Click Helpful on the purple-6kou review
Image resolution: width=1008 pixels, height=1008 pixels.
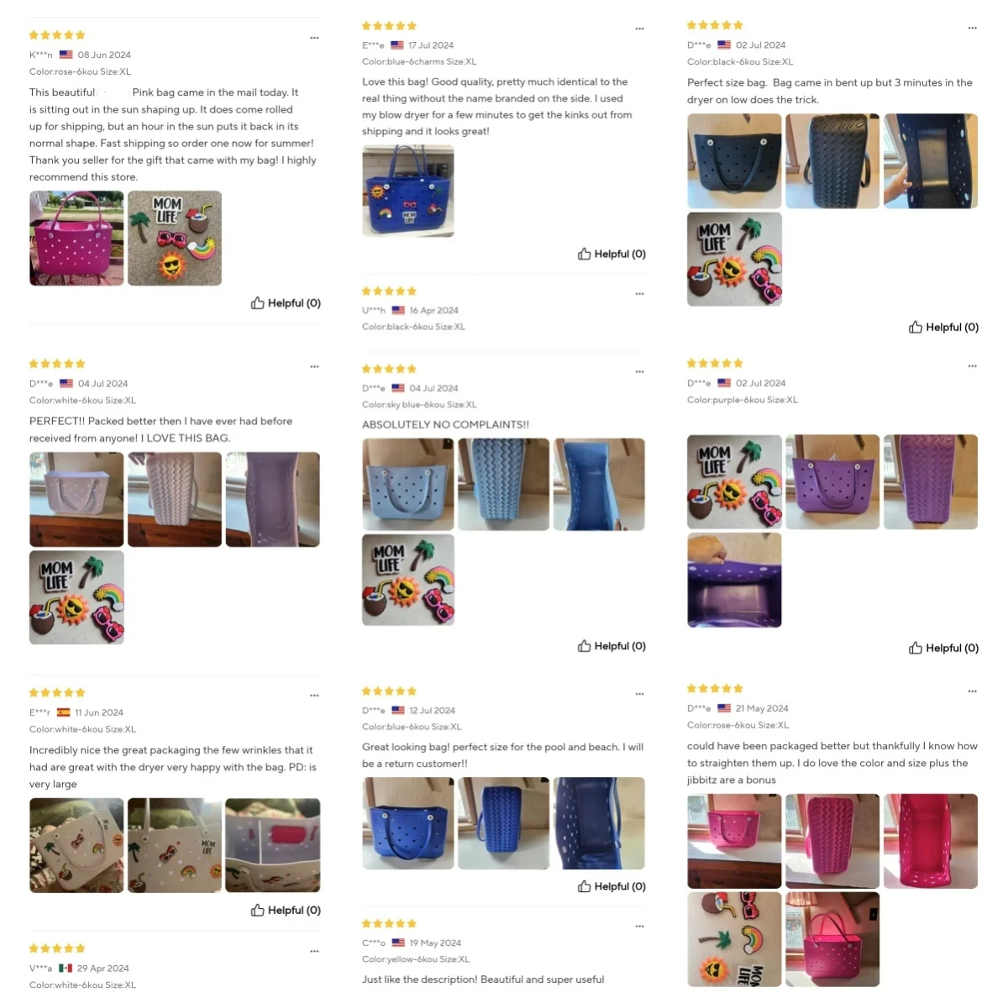pyautogui.click(x=943, y=648)
